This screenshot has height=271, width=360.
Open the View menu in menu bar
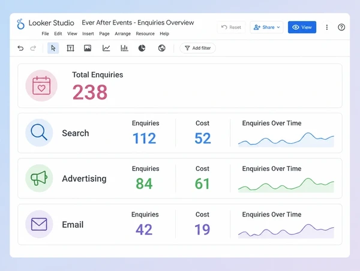[x=72, y=34]
